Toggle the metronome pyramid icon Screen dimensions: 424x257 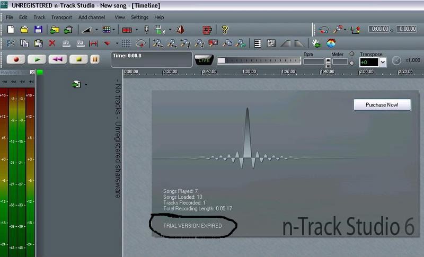(180, 30)
